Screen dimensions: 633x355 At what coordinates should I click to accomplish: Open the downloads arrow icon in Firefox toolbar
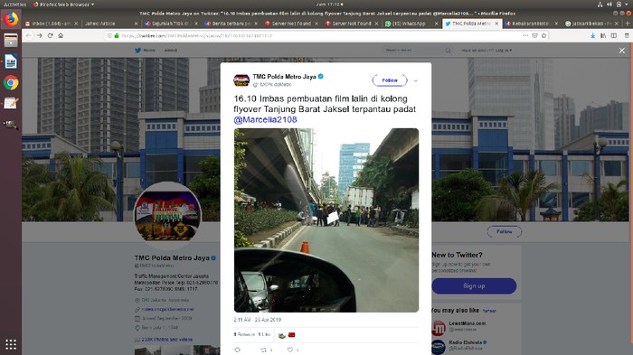(x=592, y=35)
